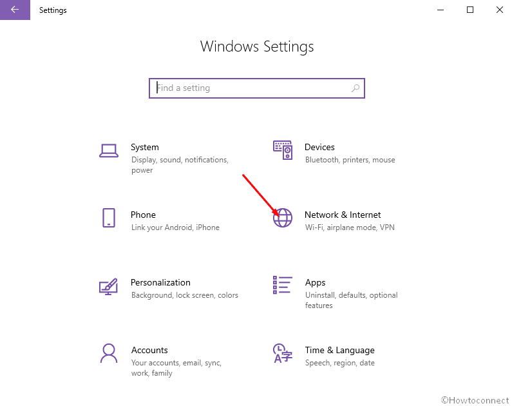Click 'Display, sound, notifications, power' description

(x=180, y=165)
